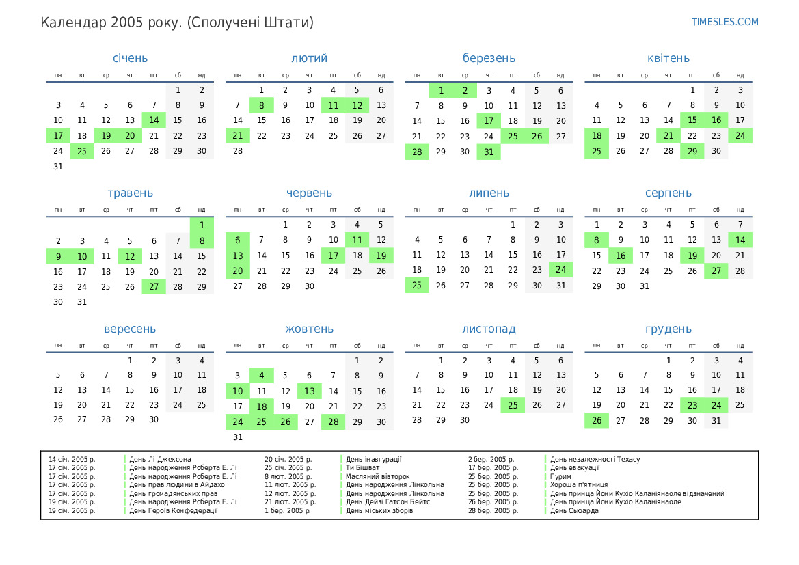Viewport: 799px width, 565px height.
Task: Click the січень month heading
Action: pos(130,58)
